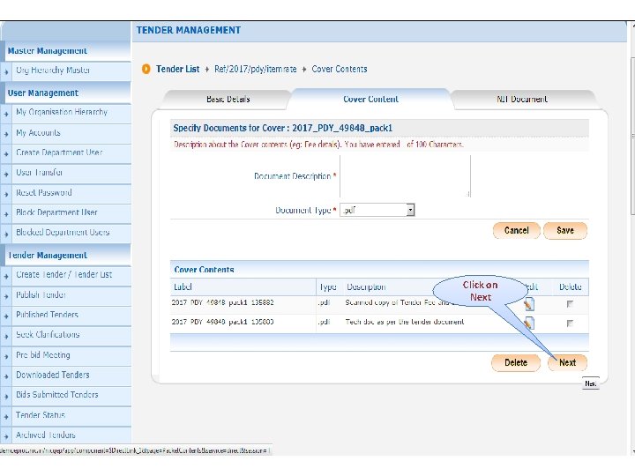Click the arrow icon beside My Organisation Hierarchy
Viewport: 635px width, 476px height.
click(x=6, y=114)
